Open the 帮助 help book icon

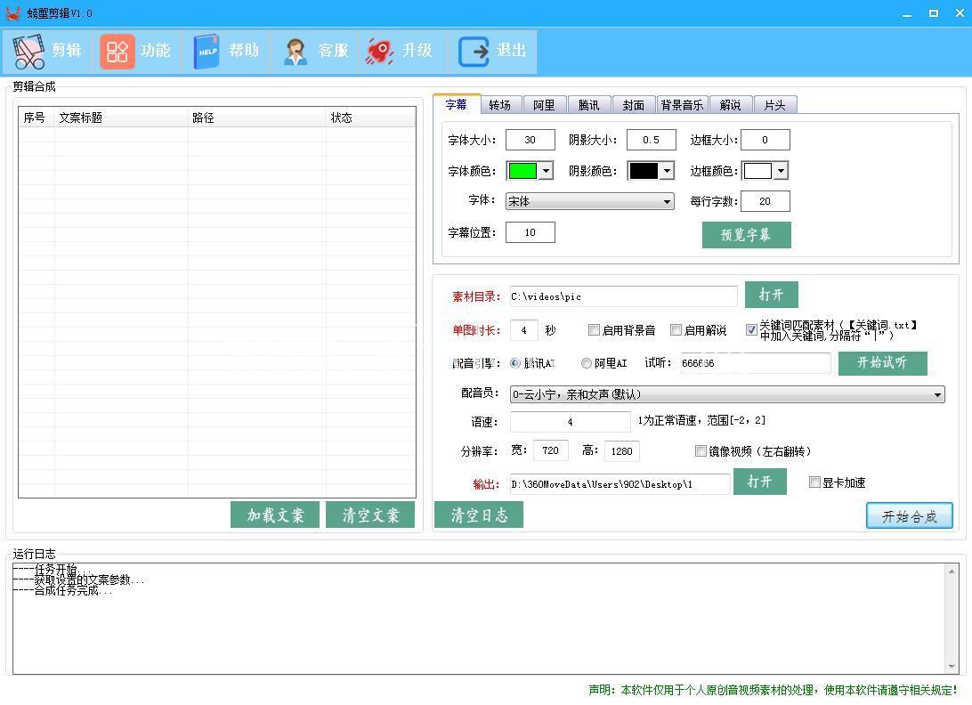point(207,52)
